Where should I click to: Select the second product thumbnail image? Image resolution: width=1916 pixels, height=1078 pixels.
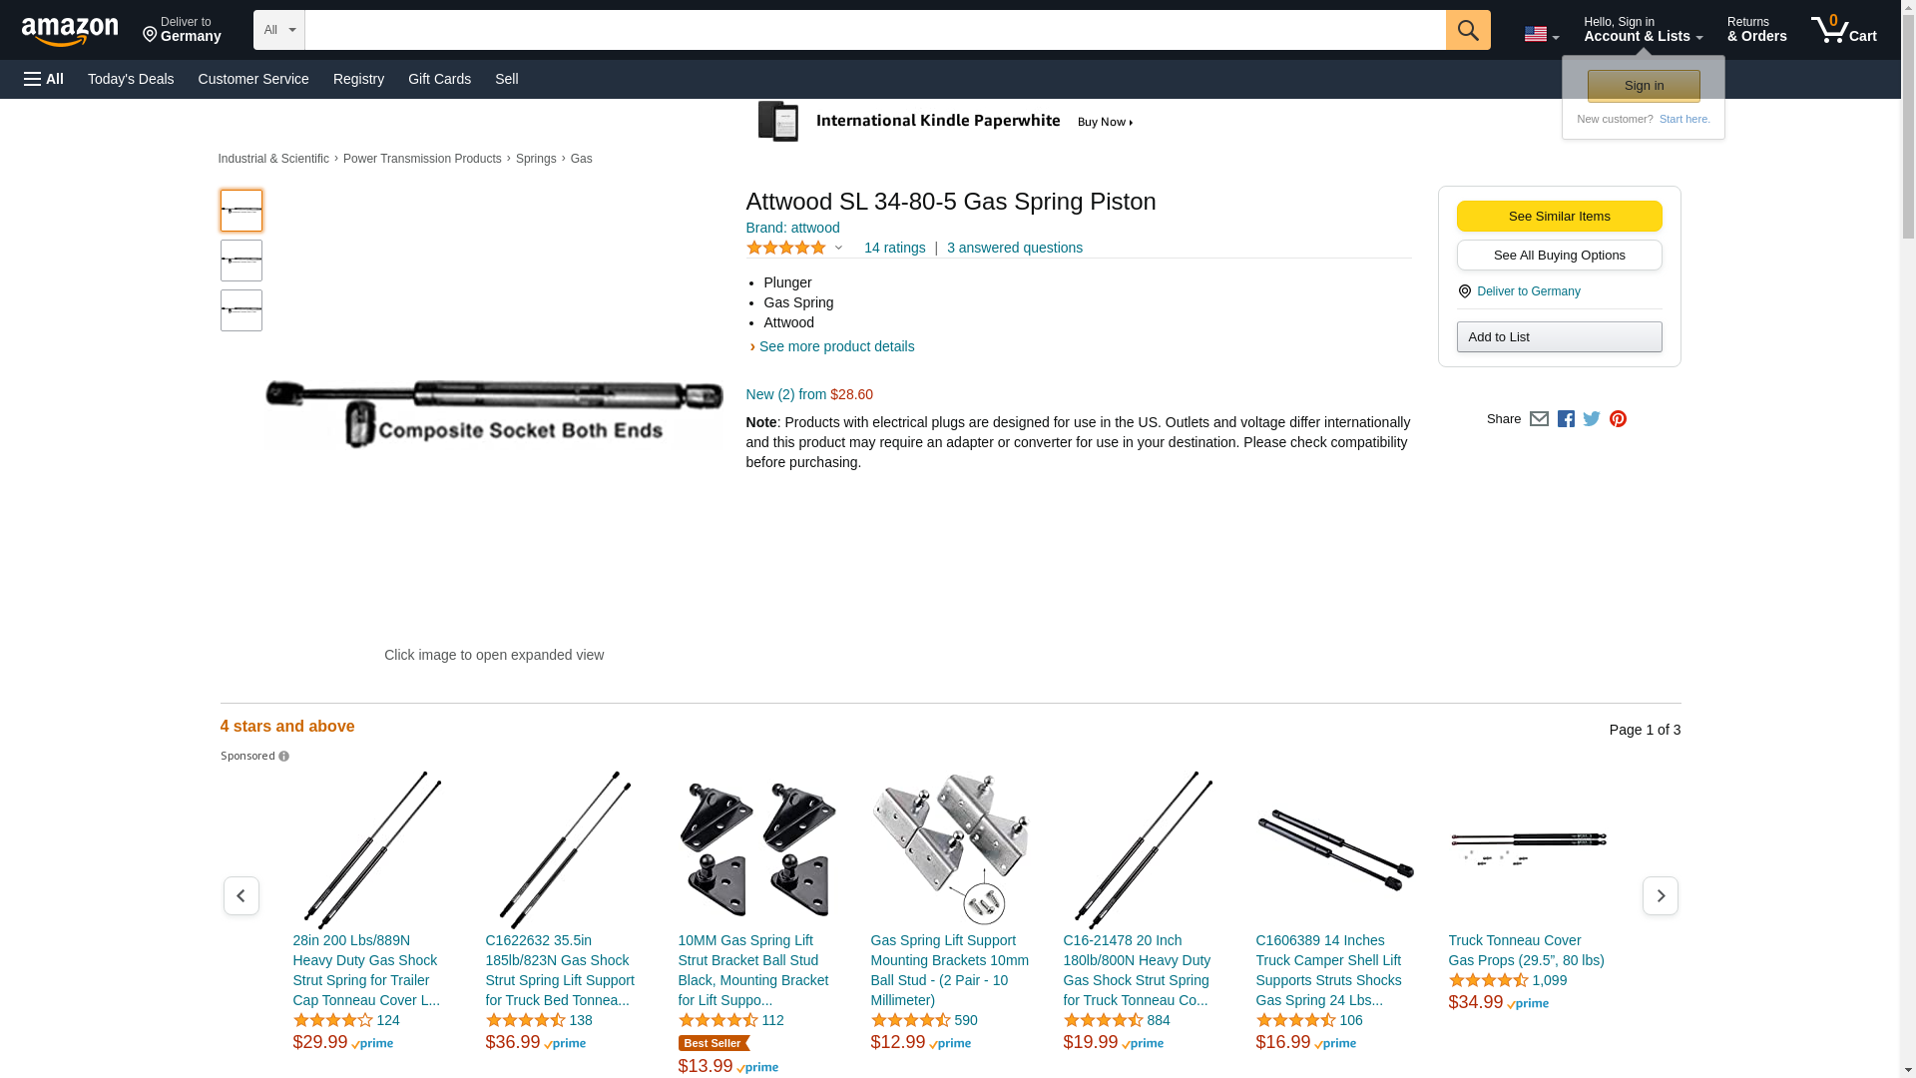point(241,261)
